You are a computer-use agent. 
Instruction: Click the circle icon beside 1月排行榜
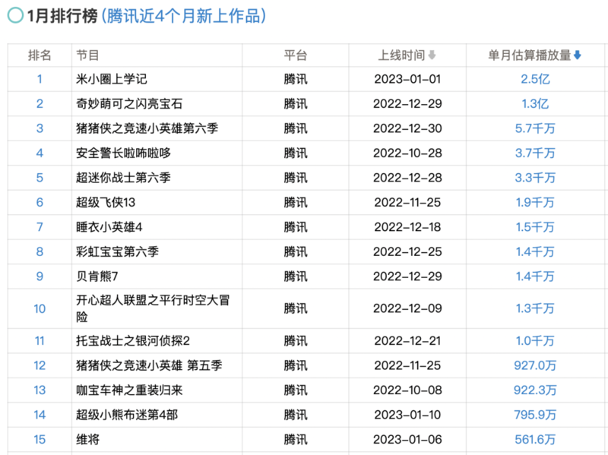15,16
